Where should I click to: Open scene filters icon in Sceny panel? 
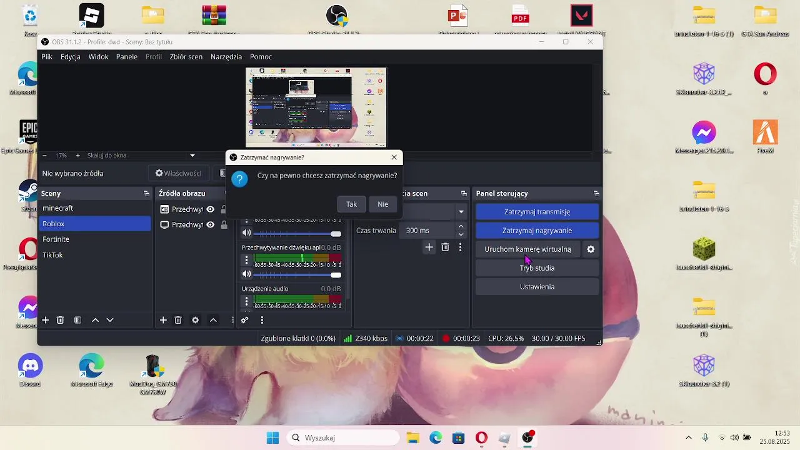(77, 320)
